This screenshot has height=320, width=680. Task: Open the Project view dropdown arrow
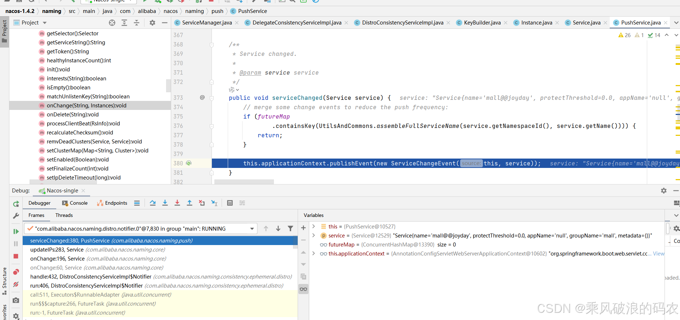pos(45,23)
